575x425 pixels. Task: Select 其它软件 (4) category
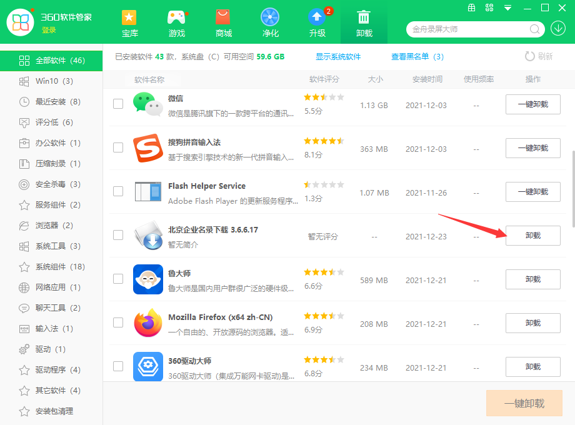[x=51, y=391]
